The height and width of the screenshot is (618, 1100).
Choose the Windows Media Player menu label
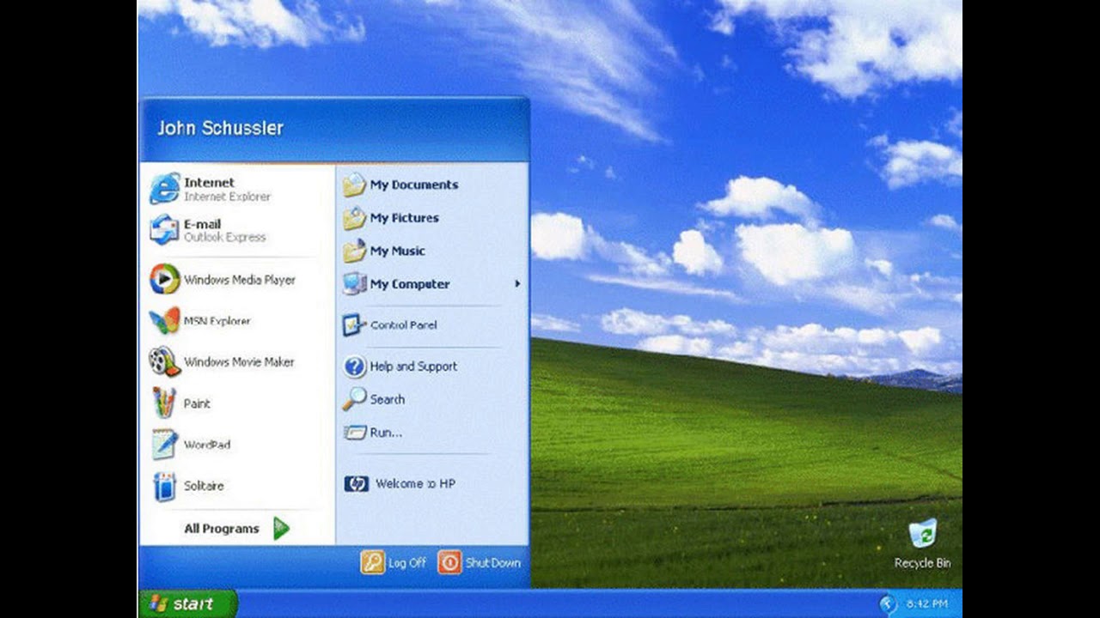pyautogui.click(x=240, y=280)
